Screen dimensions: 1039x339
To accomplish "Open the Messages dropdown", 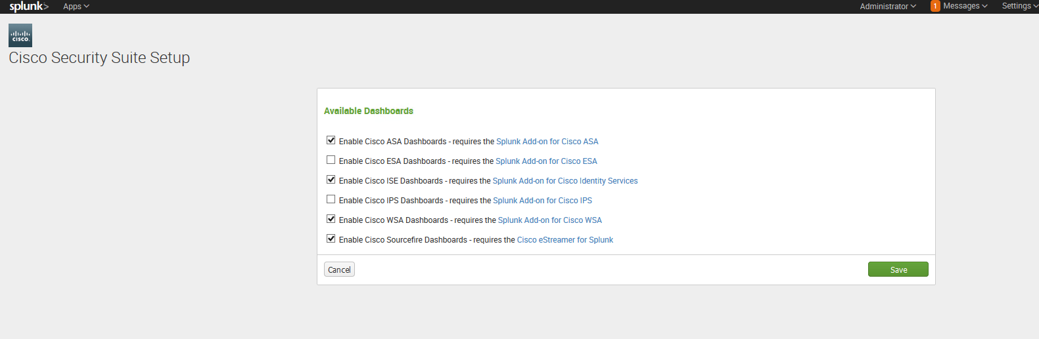I will [x=965, y=6].
